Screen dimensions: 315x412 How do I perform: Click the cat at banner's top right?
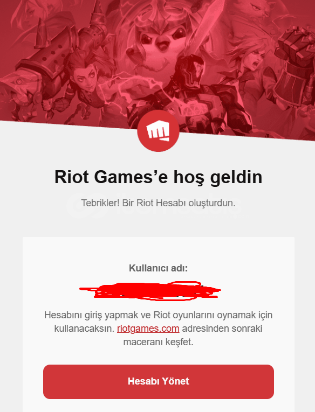(x=259, y=11)
